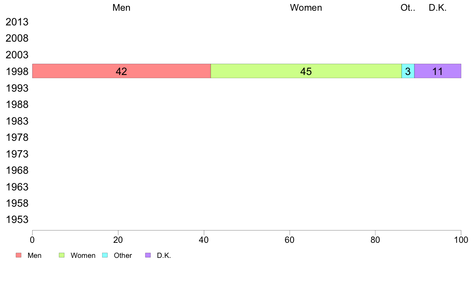Click the 2013 year label
472x292 pixels.
click(17, 22)
